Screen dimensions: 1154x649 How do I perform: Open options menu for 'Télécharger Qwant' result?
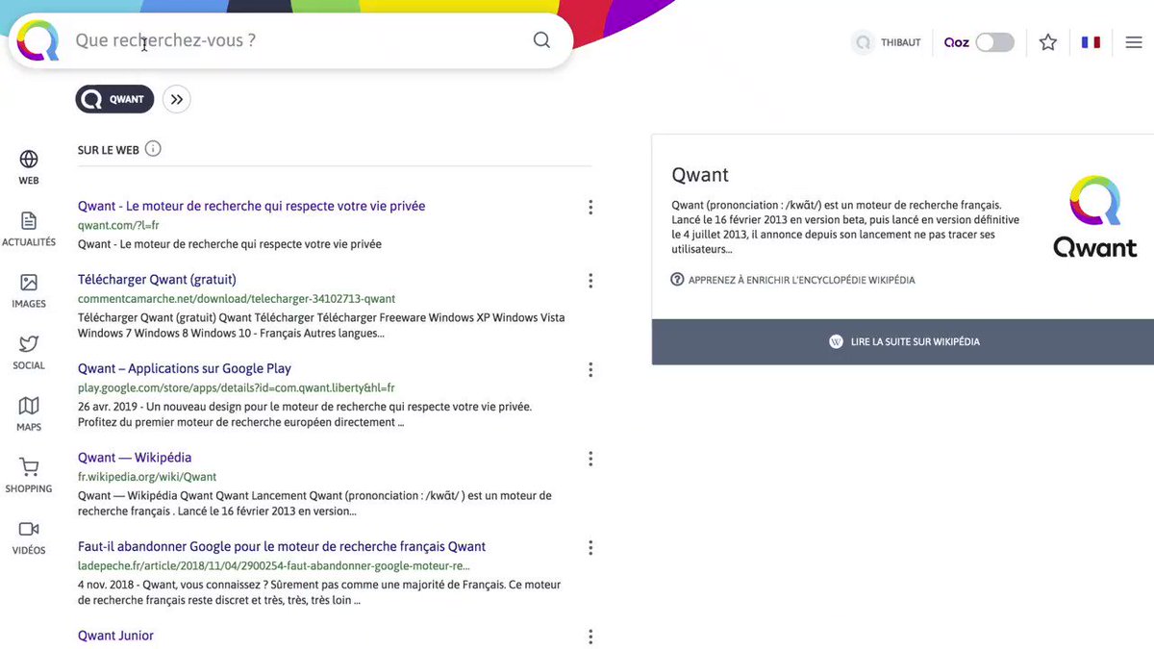click(x=590, y=281)
